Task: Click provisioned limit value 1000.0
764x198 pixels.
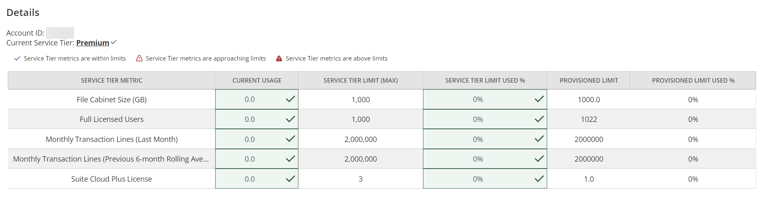Action: point(589,99)
